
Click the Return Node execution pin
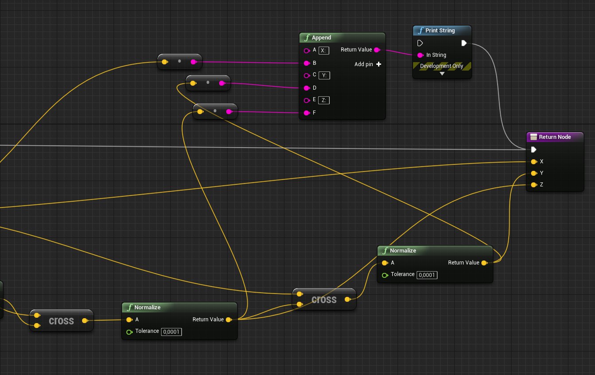tap(534, 150)
